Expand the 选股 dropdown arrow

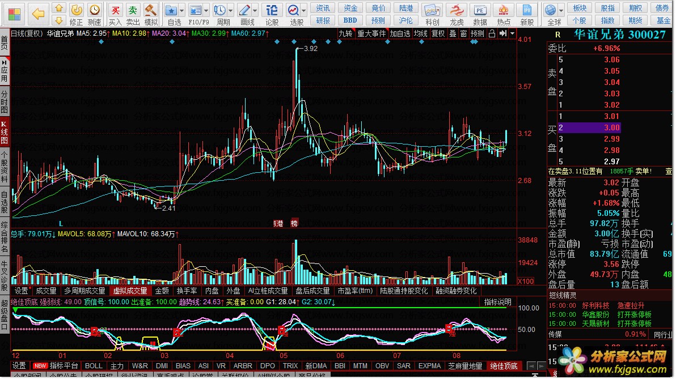[305, 10]
